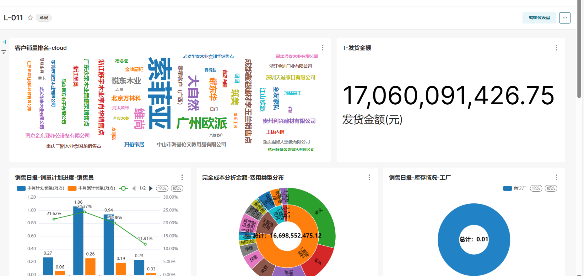Open kebab menu of 客户销量排名-cloud chart

[x=322, y=48]
